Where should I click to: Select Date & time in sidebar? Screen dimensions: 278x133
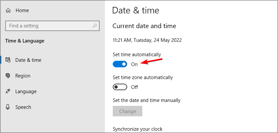28,60
